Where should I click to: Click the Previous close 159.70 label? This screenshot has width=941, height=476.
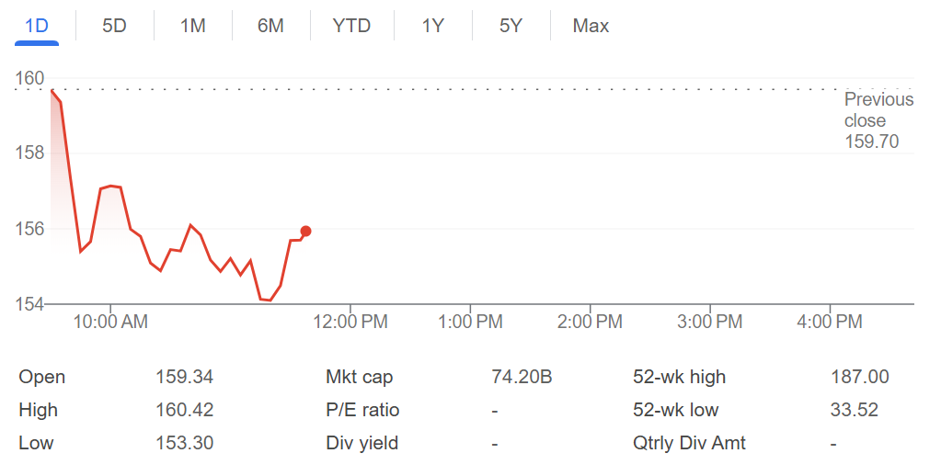878,120
